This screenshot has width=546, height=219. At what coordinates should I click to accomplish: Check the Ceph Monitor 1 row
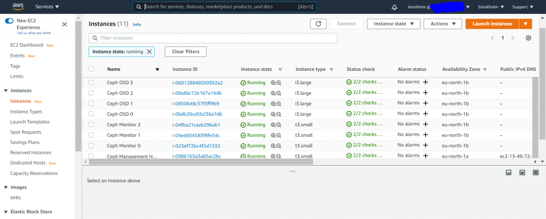[x=91, y=135]
